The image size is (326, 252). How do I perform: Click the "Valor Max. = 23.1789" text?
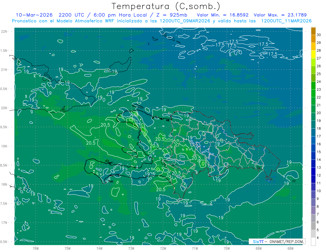280,15
